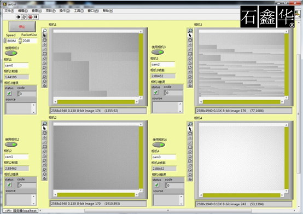Click the camera 1 image horizontal scrollbar
Screen dimensions: 303x214
[96, 102]
